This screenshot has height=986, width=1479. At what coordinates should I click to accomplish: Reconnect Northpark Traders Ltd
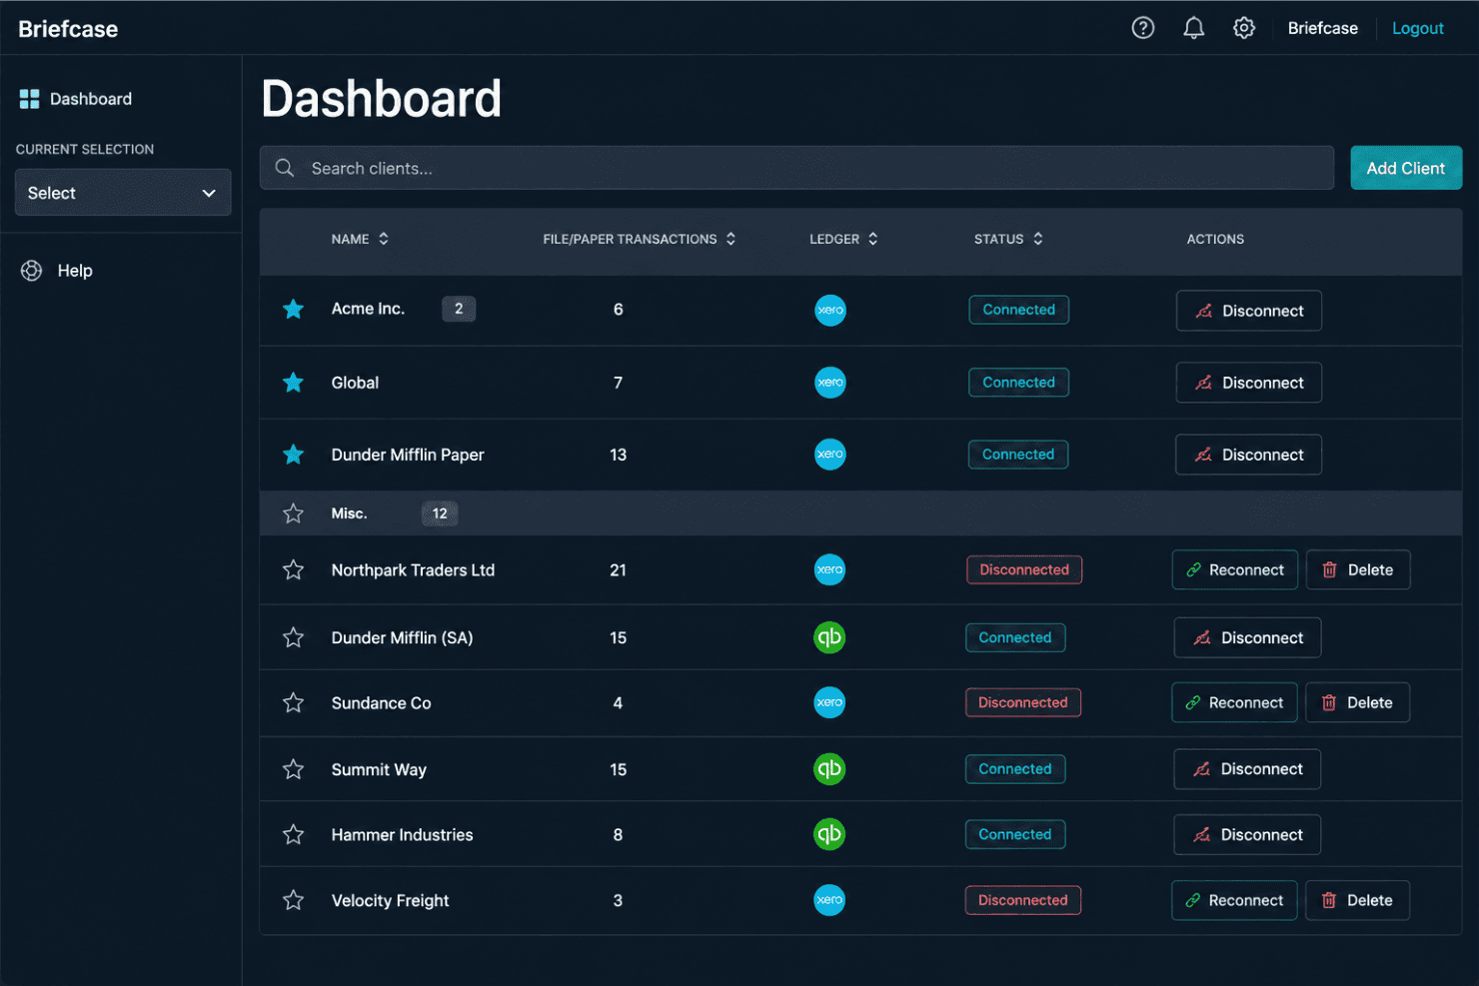[1234, 569]
